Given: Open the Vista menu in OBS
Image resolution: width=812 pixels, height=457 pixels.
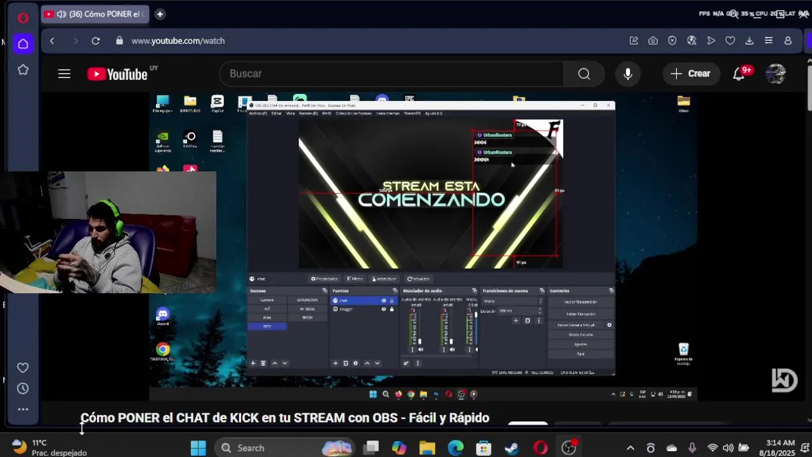Looking at the screenshot, I should (x=291, y=114).
